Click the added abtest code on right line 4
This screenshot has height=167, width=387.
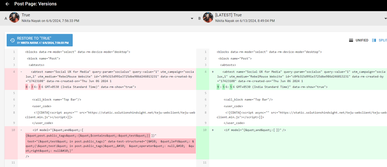tap(300, 72)
